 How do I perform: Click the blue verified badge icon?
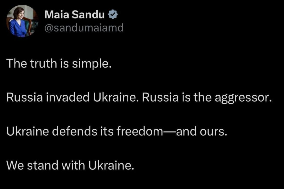click(x=113, y=14)
